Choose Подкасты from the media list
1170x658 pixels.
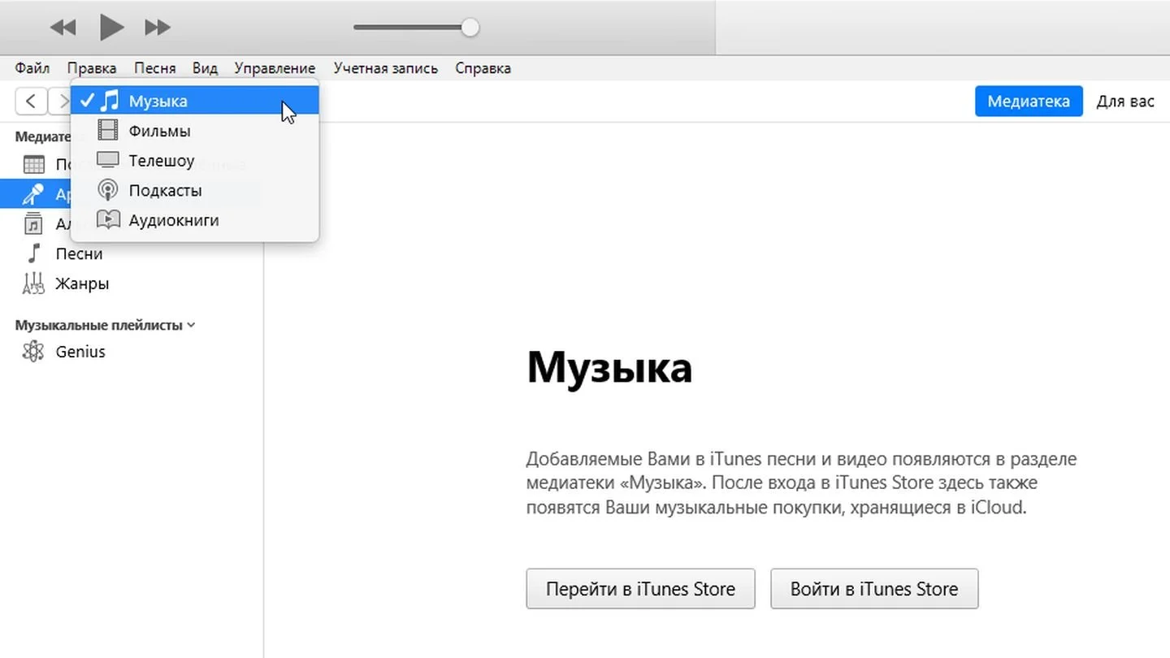coord(195,191)
